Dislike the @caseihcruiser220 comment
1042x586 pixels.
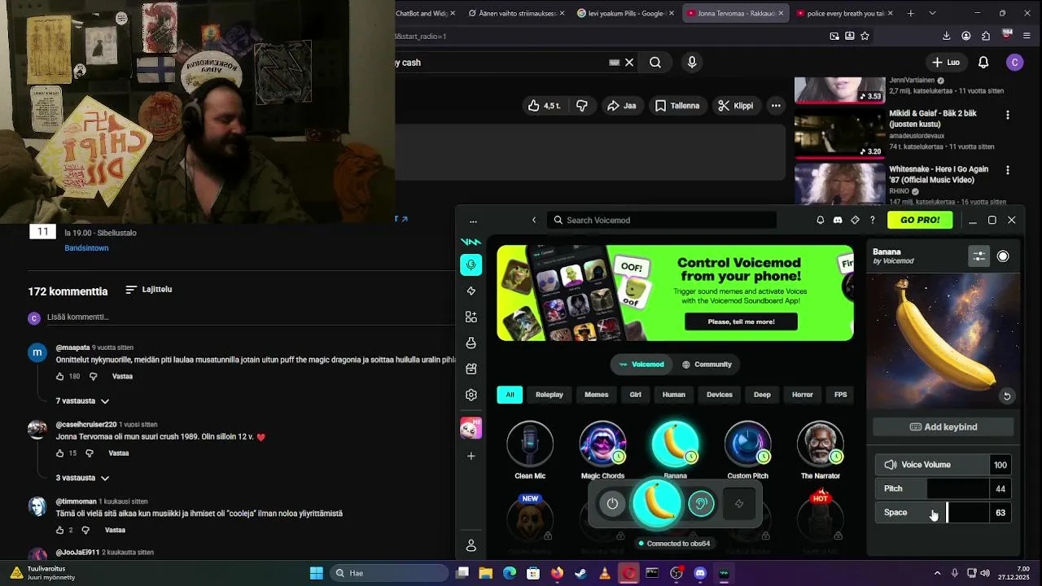(89, 453)
